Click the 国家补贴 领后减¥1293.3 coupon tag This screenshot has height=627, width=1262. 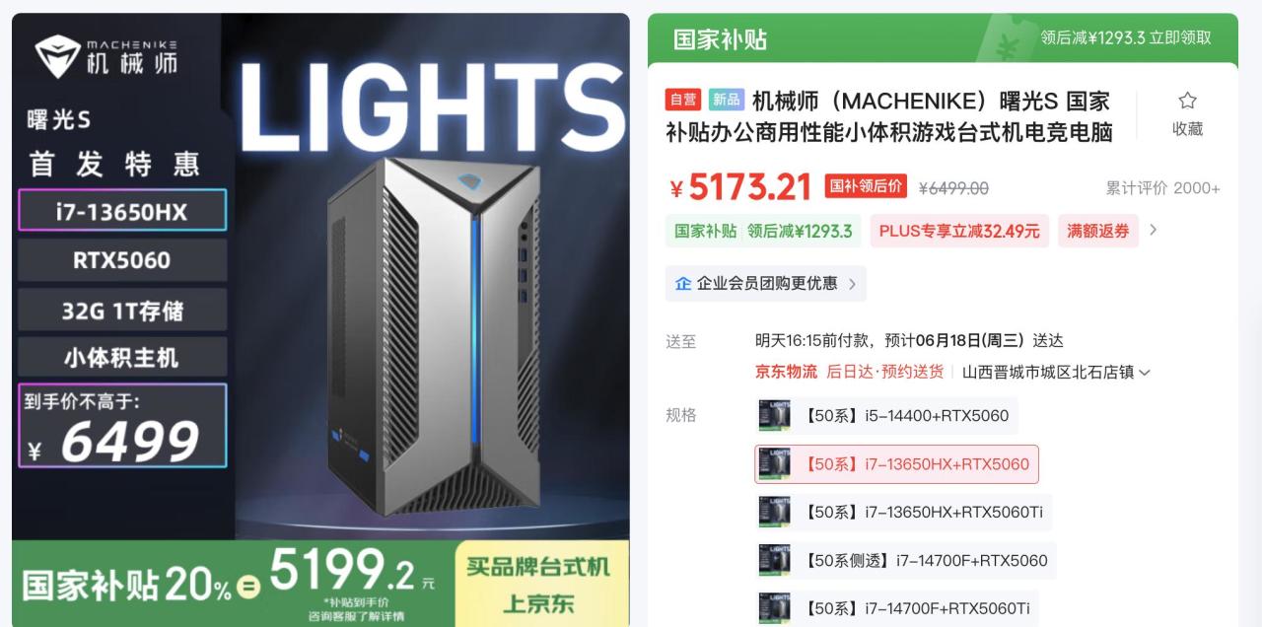click(x=763, y=231)
